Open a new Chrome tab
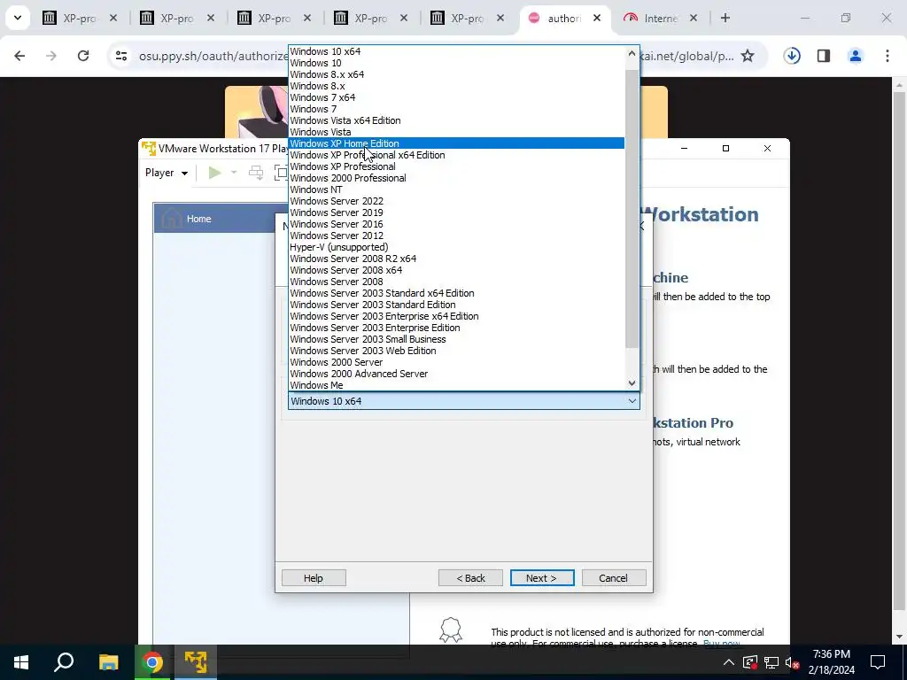The image size is (907, 680). coord(725,18)
